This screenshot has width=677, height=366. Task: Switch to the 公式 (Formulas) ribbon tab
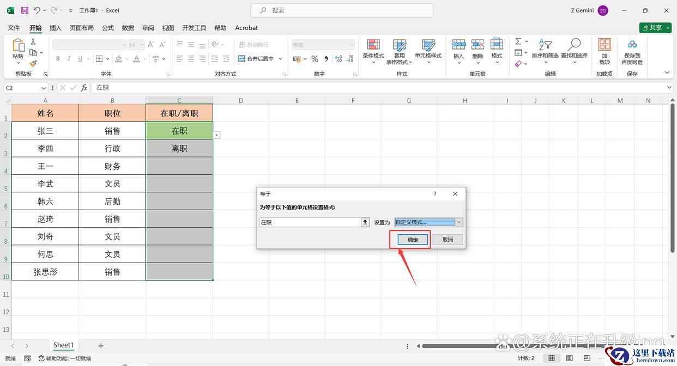108,28
